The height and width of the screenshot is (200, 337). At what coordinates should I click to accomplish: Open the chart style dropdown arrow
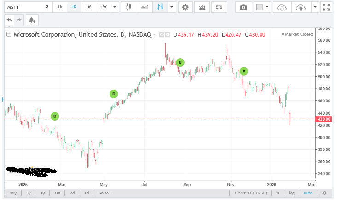coord(172,7)
